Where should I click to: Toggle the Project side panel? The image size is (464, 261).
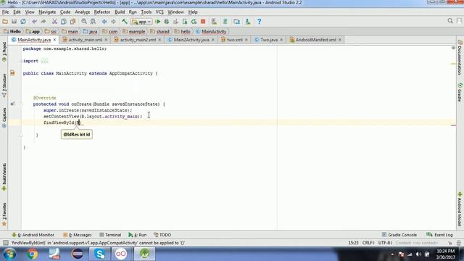[x=4, y=52]
